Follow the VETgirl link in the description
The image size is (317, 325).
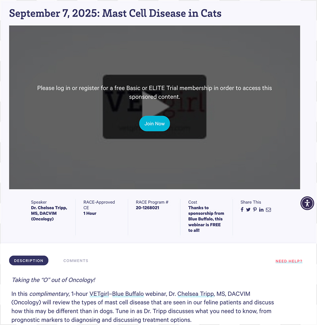point(99,294)
